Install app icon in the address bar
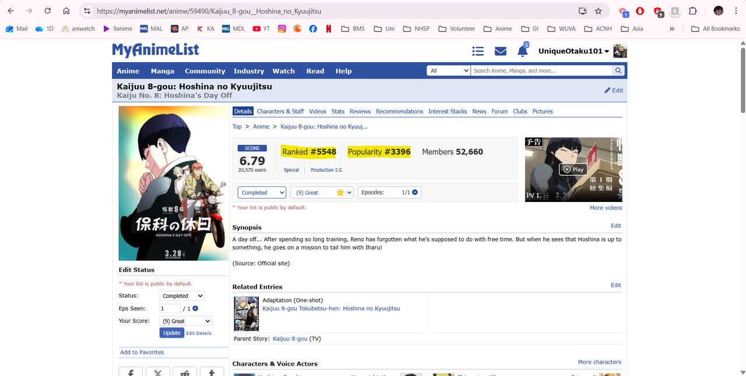This screenshot has height=376, width=746. pos(582,11)
